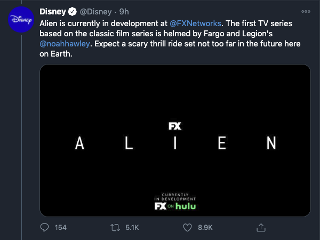Image resolution: width=320 pixels, height=240 pixels.
Task: Click the retweet arrows icon
Action: [115, 227]
